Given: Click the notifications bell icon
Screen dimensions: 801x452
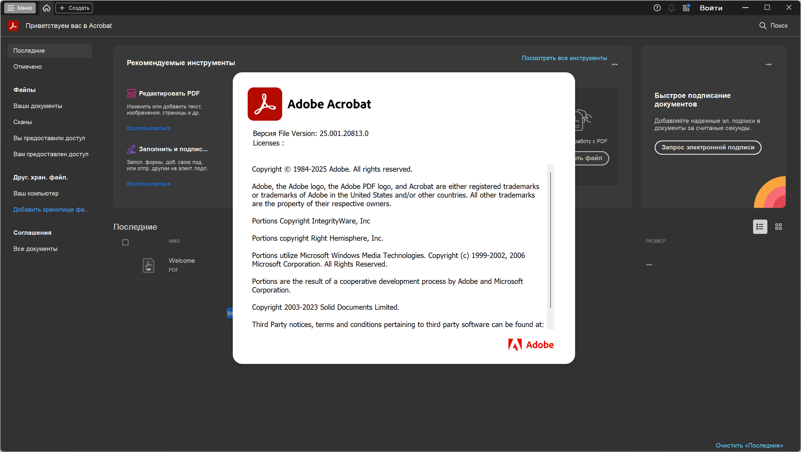Looking at the screenshot, I should pyautogui.click(x=671, y=8).
